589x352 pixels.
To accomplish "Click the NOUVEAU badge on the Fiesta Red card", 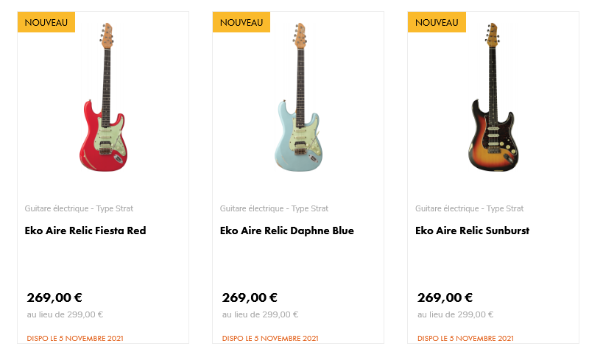I will (46, 22).
